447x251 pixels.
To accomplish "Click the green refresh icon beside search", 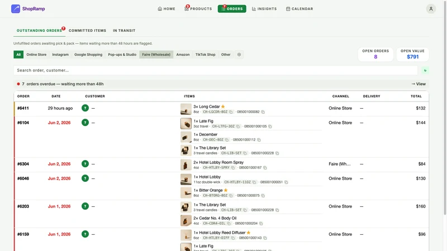I will (x=425, y=70).
